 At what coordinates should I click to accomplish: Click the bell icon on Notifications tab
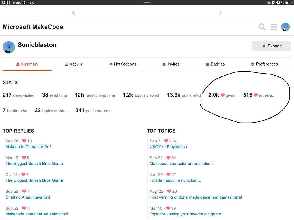pos(111,64)
